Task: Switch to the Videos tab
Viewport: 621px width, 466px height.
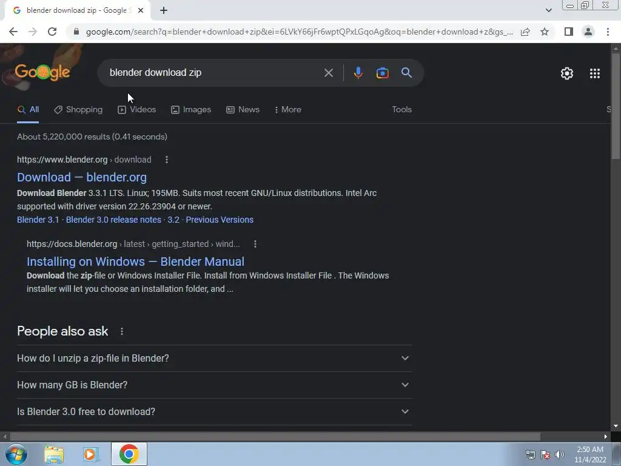Action: 137,110
